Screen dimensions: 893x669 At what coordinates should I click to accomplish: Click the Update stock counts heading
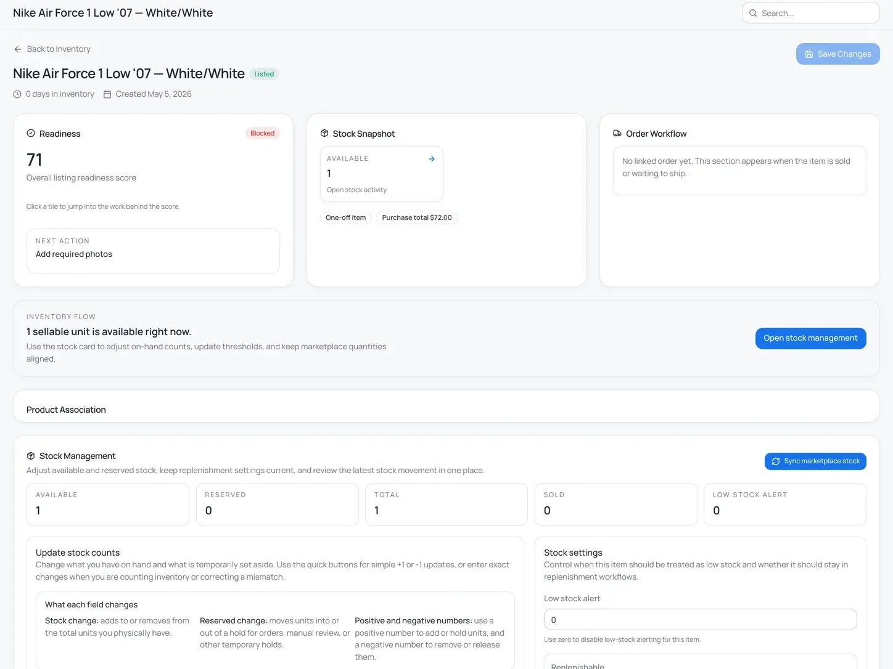coord(78,553)
